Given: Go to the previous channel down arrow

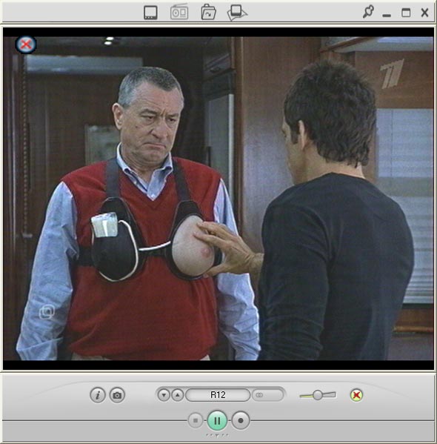Looking at the screenshot, I should click(x=164, y=395).
